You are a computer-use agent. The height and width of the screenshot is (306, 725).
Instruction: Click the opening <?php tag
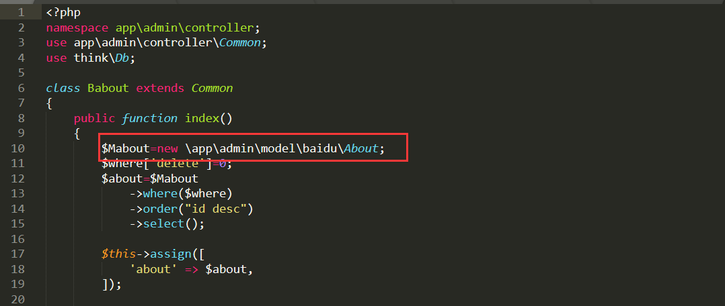[x=63, y=13]
